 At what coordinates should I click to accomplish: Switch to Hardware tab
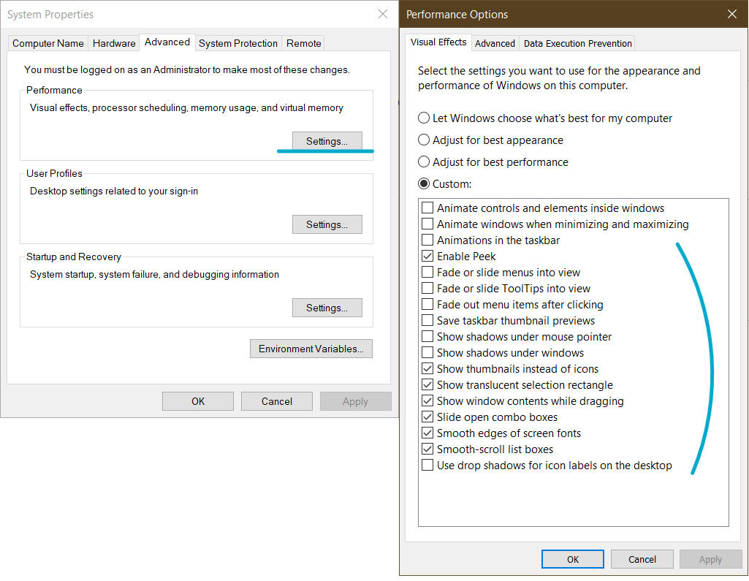(114, 43)
